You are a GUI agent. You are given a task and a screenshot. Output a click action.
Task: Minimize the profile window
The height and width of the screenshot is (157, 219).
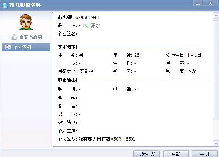click(x=198, y=3)
